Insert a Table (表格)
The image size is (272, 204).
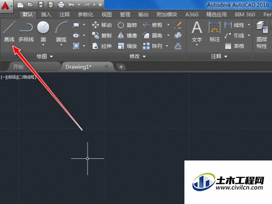234,46
